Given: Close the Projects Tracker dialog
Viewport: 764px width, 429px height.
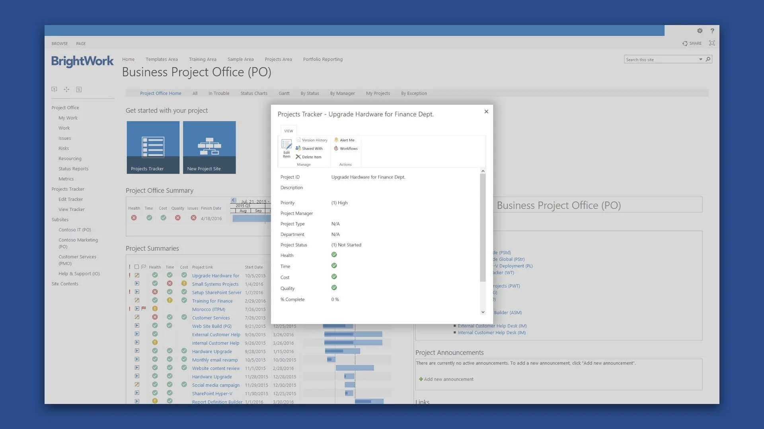Looking at the screenshot, I should pyautogui.click(x=486, y=112).
